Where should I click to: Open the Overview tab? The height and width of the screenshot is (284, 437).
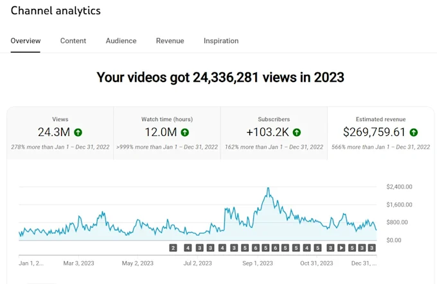tap(26, 41)
